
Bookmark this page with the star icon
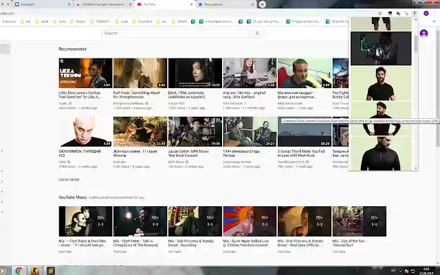[x=379, y=13]
